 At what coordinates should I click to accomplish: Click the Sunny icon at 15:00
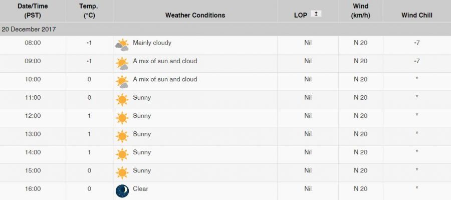[x=122, y=172]
